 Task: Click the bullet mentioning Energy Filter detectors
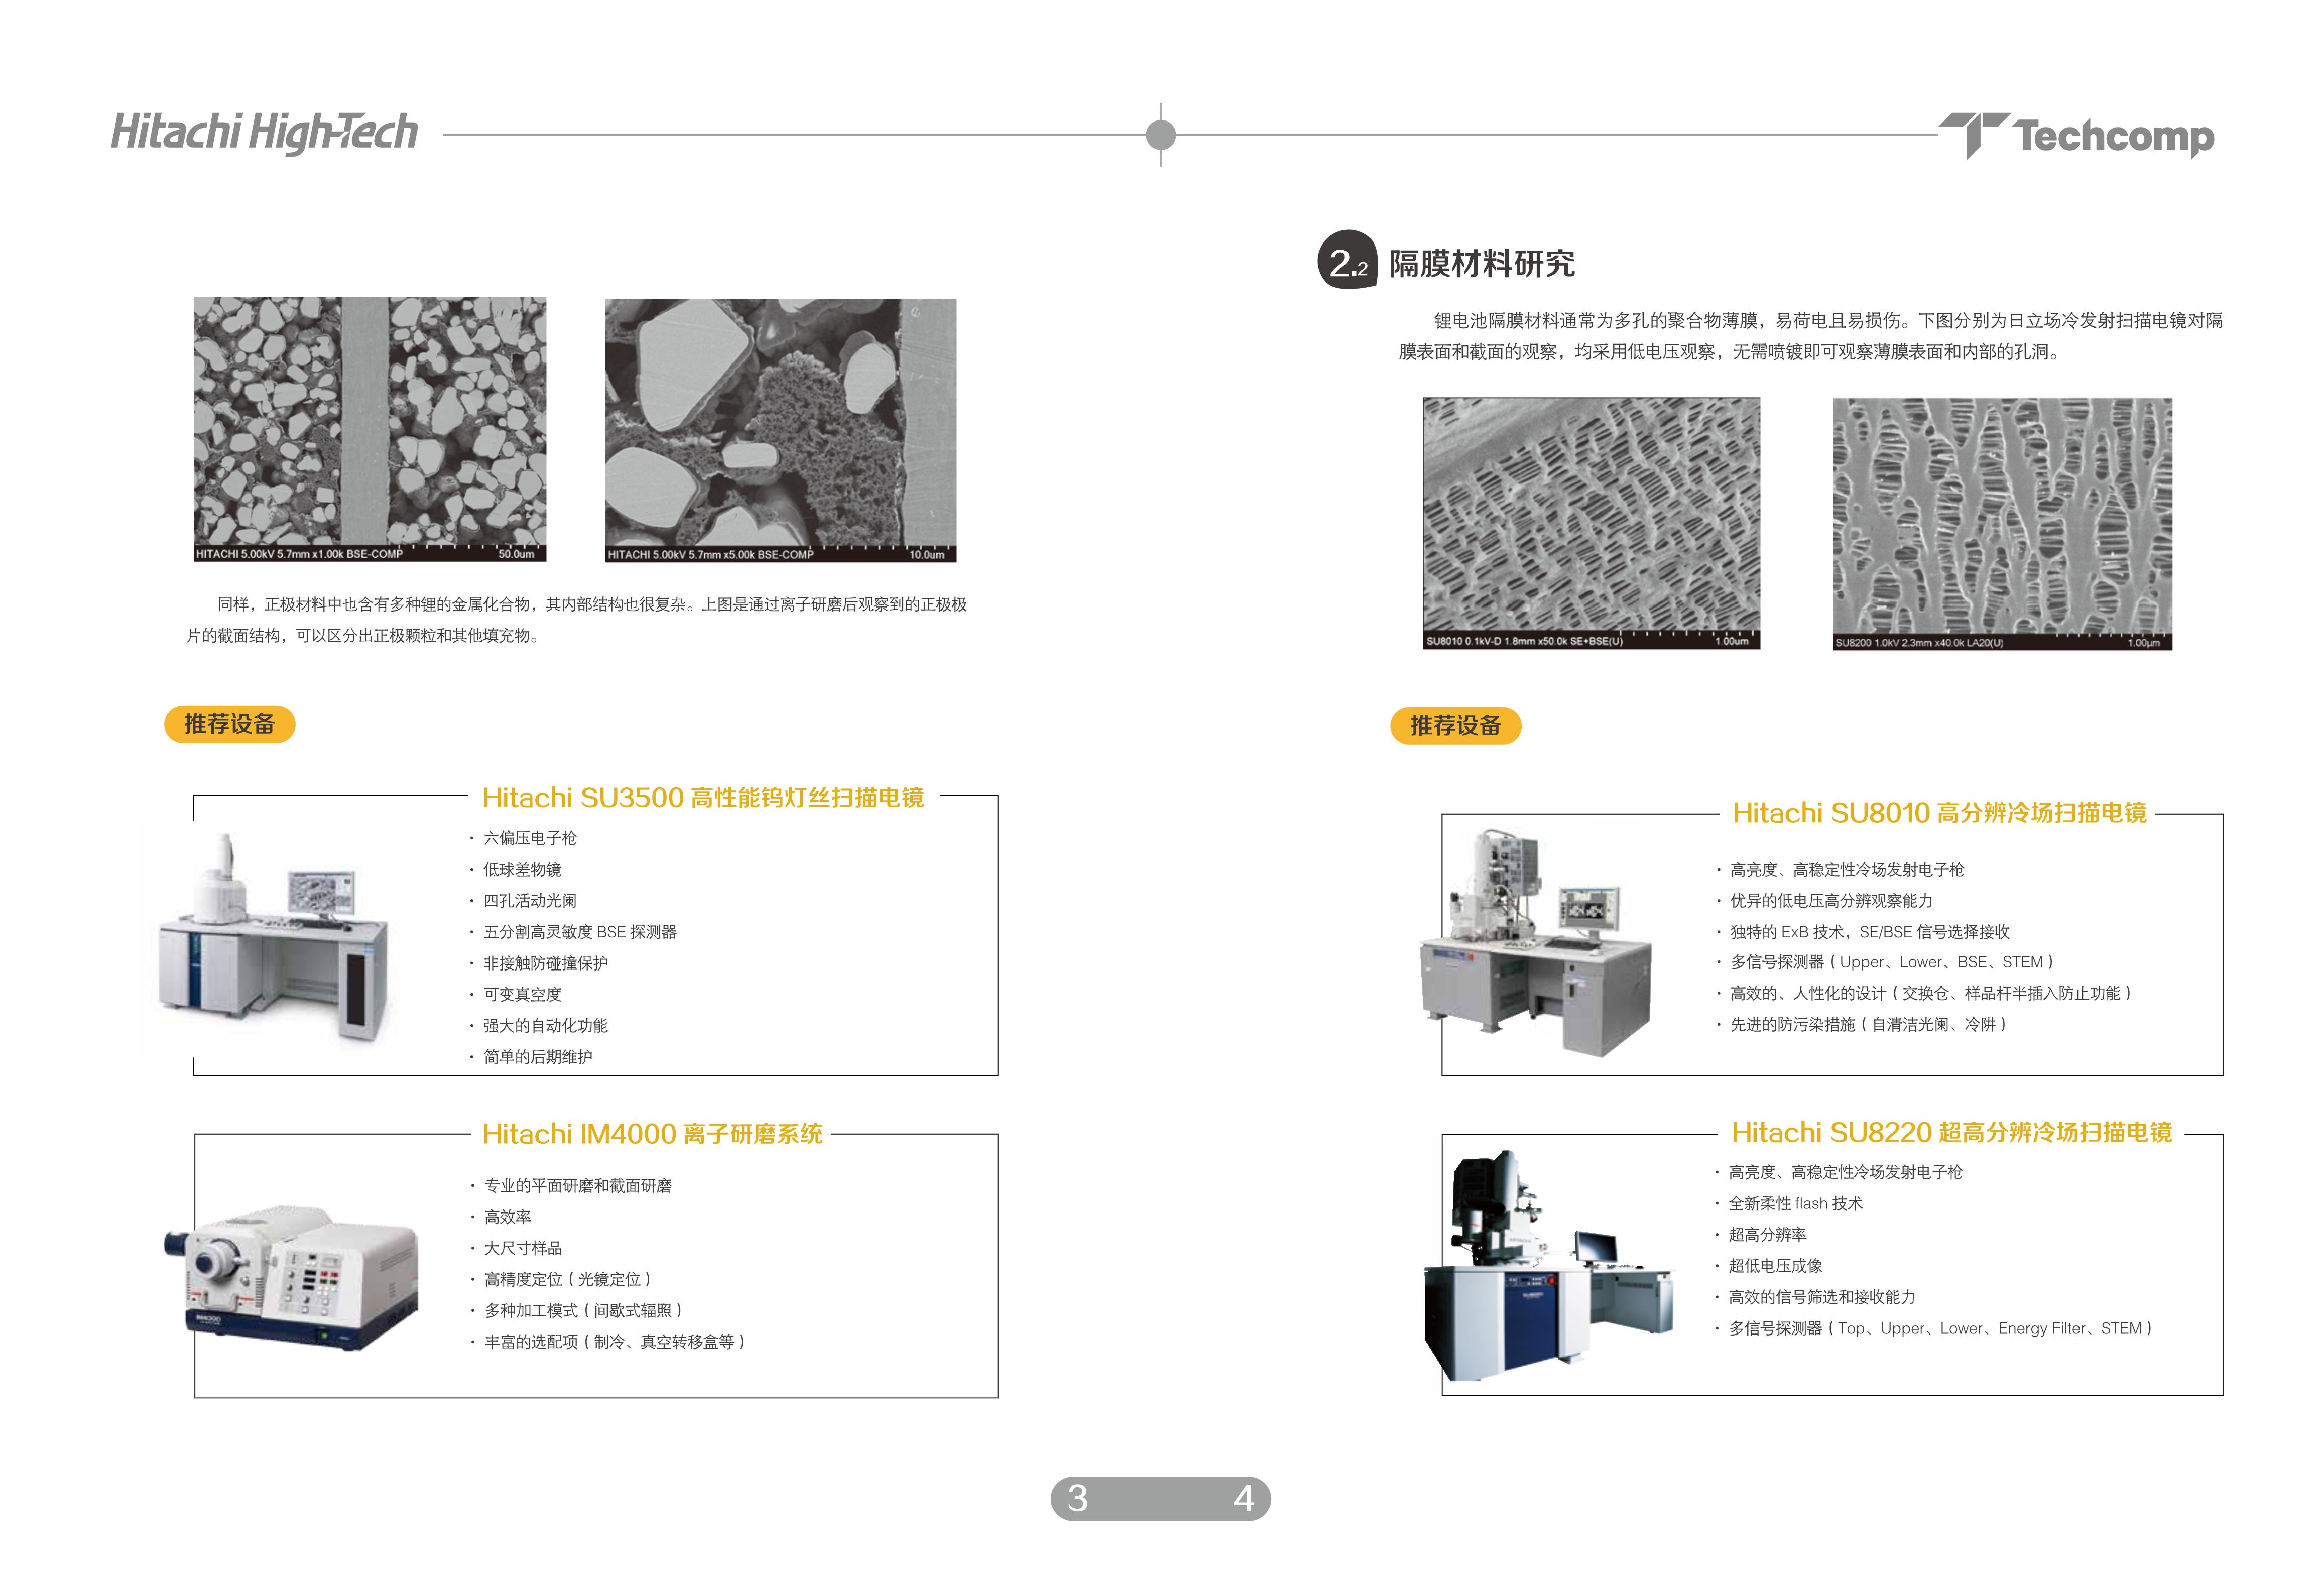pyautogui.click(x=1933, y=1328)
